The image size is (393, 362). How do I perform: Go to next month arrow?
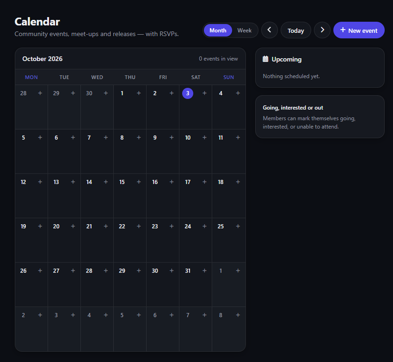click(322, 30)
